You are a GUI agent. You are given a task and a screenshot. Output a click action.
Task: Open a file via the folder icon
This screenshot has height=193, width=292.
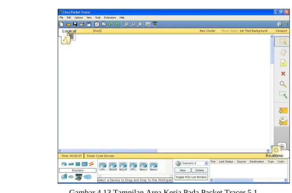[x=68, y=24]
